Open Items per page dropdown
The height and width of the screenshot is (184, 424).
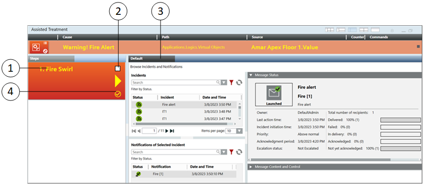click(239, 131)
